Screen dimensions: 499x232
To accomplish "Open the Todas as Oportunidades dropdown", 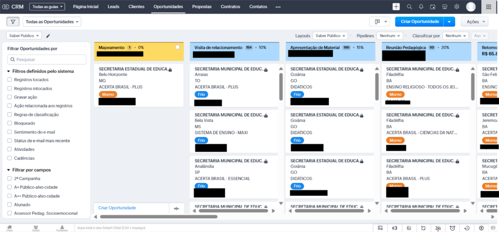I will click(x=52, y=21).
